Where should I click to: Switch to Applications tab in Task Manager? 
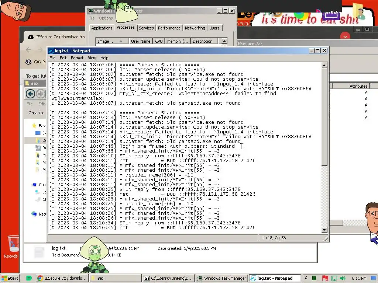click(x=102, y=28)
